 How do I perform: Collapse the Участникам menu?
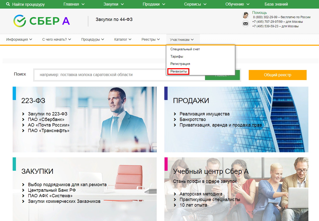pos(182,40)
